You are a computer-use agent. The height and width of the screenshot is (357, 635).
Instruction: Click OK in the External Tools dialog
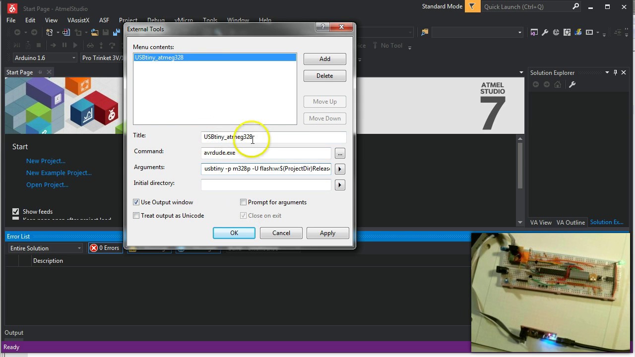pyautogui.click(x=234, y=233)
